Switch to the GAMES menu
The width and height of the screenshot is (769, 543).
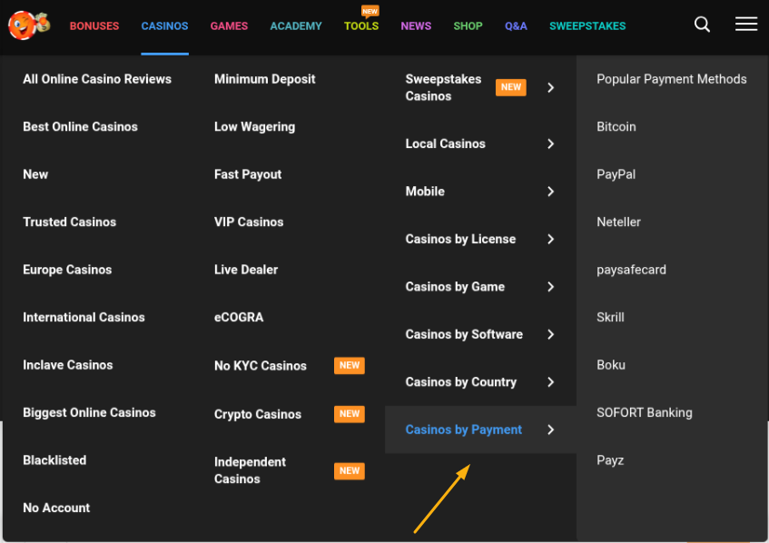click(229, 25)
